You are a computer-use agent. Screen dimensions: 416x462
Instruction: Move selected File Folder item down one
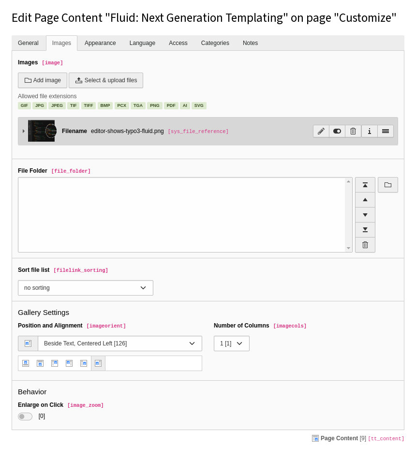click(365, 215)
